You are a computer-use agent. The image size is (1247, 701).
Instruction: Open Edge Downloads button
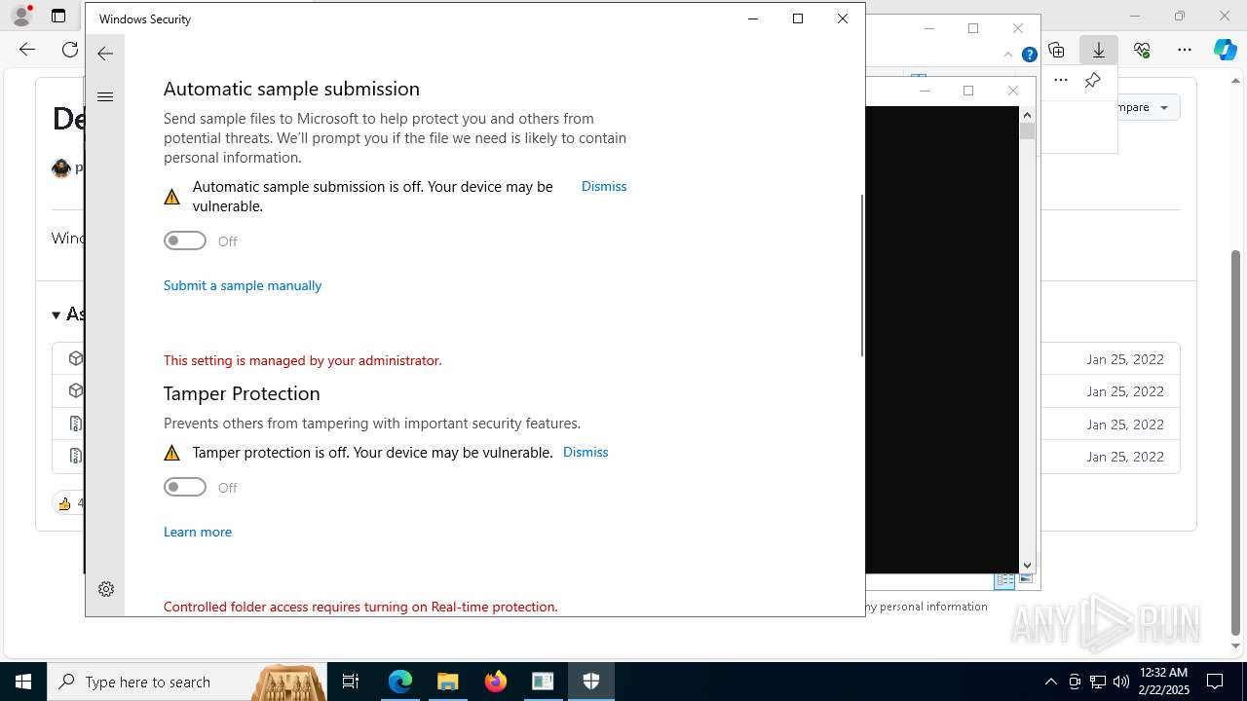[x=1099, y=50]
